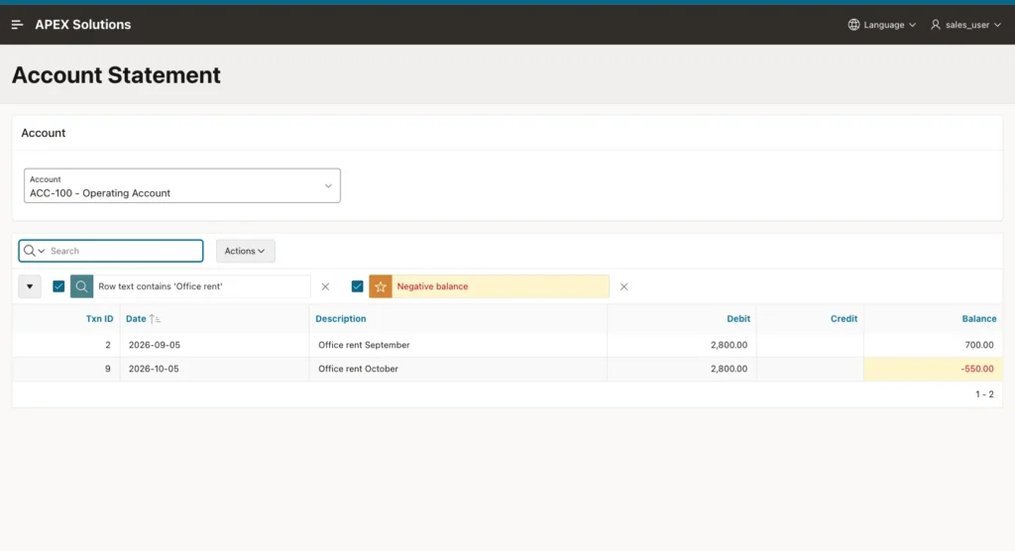Click the 700.00 balance value
1015x551 pixels.
coord(979,345)
